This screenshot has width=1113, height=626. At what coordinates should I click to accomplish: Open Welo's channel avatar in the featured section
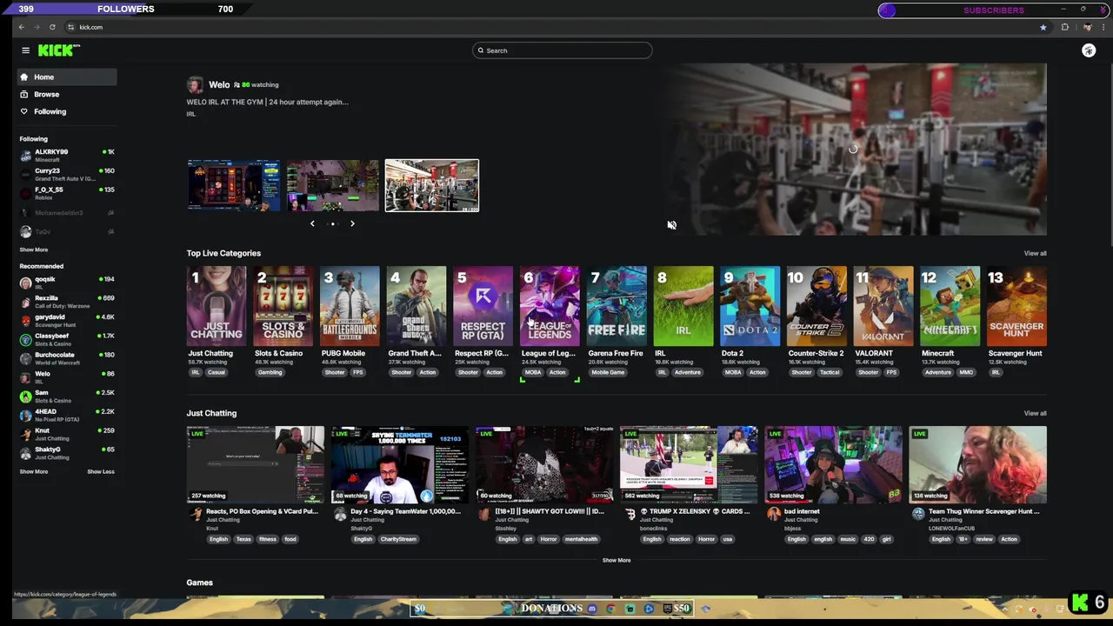point(195,84)
